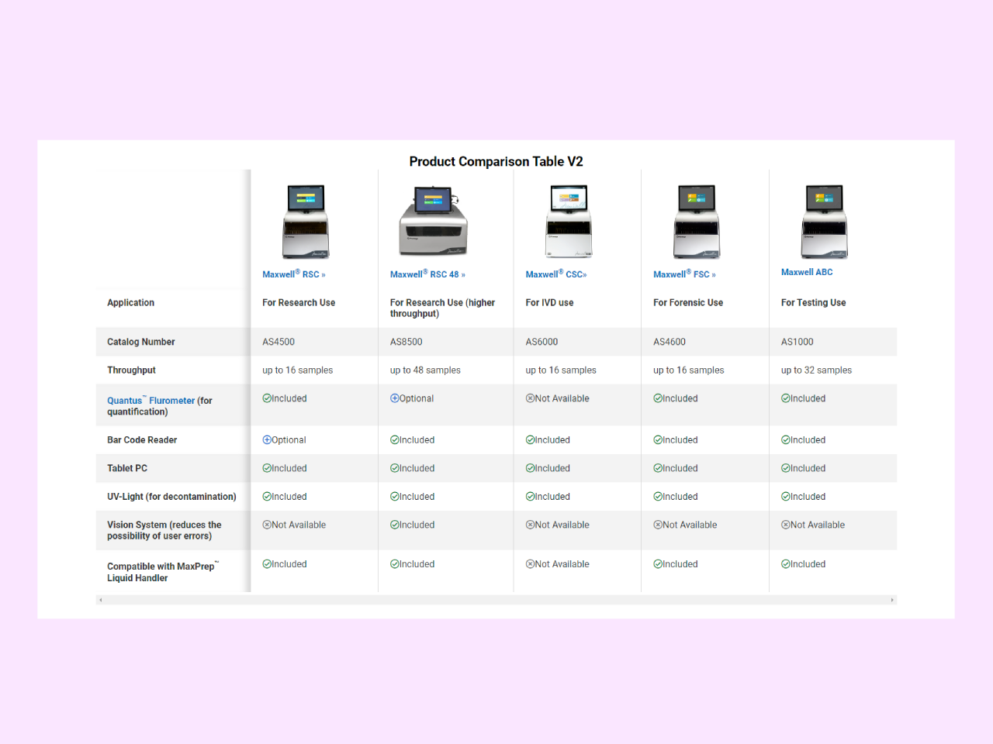Image resolution: width=993 pixels, height=744 pixels.
Task: Click the Maxwell ABC product image
Action: coord(824,221)
